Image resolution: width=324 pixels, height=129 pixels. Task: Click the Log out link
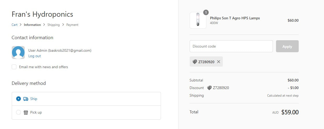pyautogui.click(x=34, y=56)
